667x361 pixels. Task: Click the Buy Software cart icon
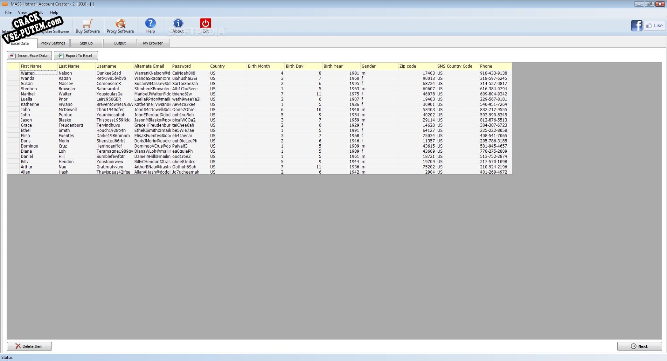(x=87, y=24)
